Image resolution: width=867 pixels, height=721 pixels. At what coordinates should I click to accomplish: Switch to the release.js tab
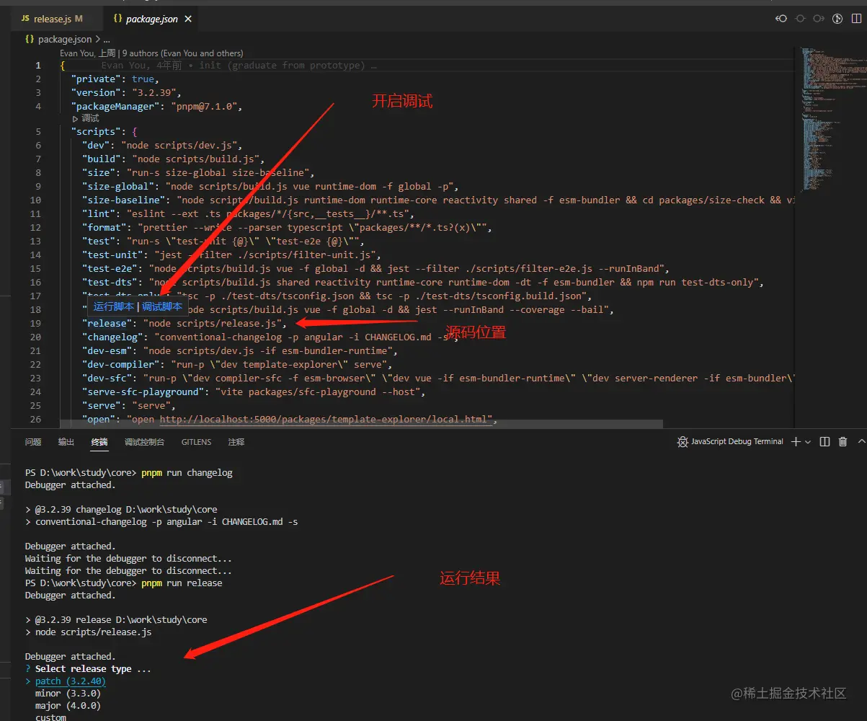click(51, 19)
